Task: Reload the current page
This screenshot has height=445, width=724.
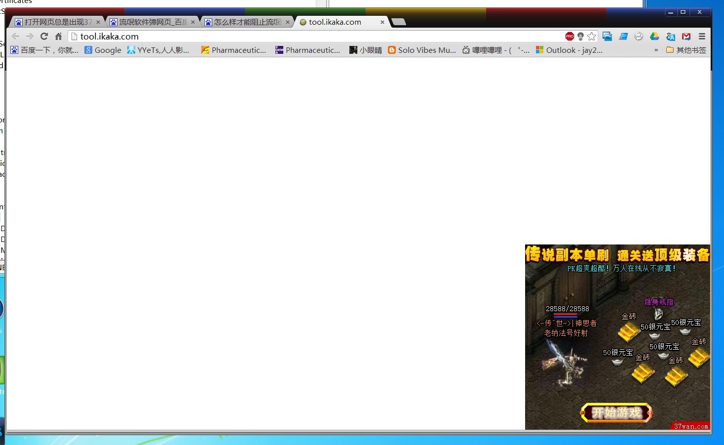Action: point(44,36)
